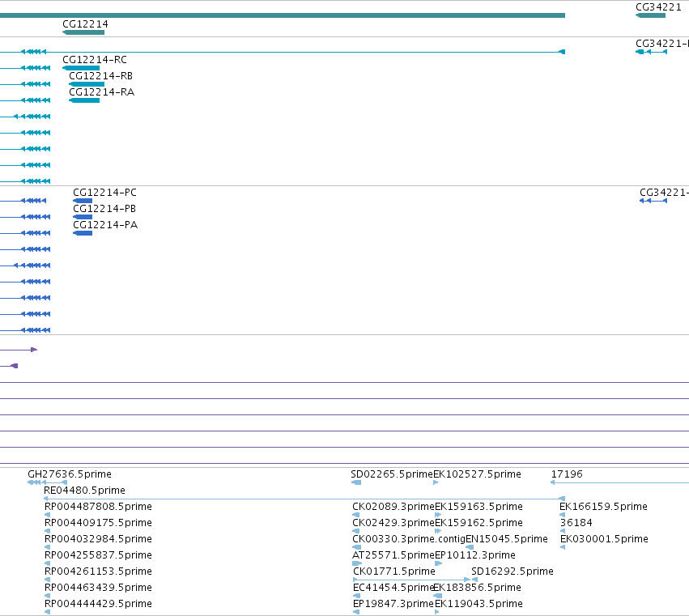This screenshot has height=616, width=689.
Task: Select the CG12214-PA protein label
Action: point(105,225)
